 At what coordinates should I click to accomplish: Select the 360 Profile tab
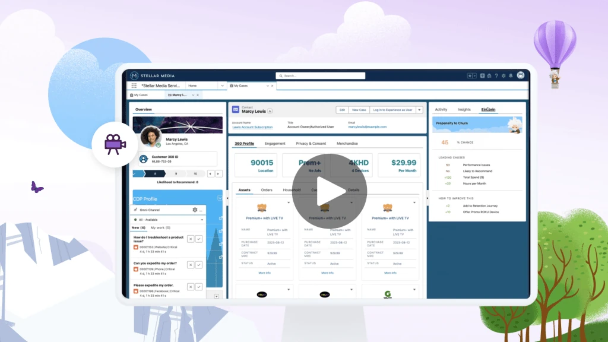(x=244, y=144)
